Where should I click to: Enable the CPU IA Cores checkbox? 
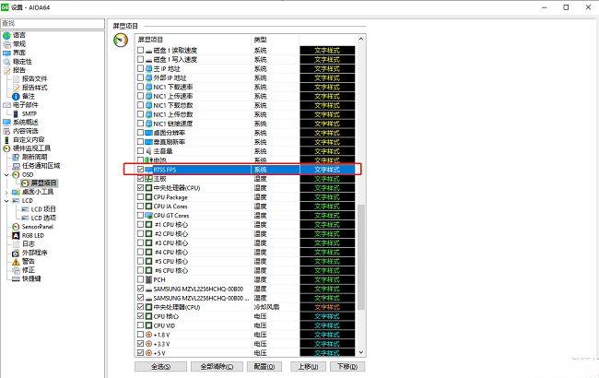tap(141, 206)
